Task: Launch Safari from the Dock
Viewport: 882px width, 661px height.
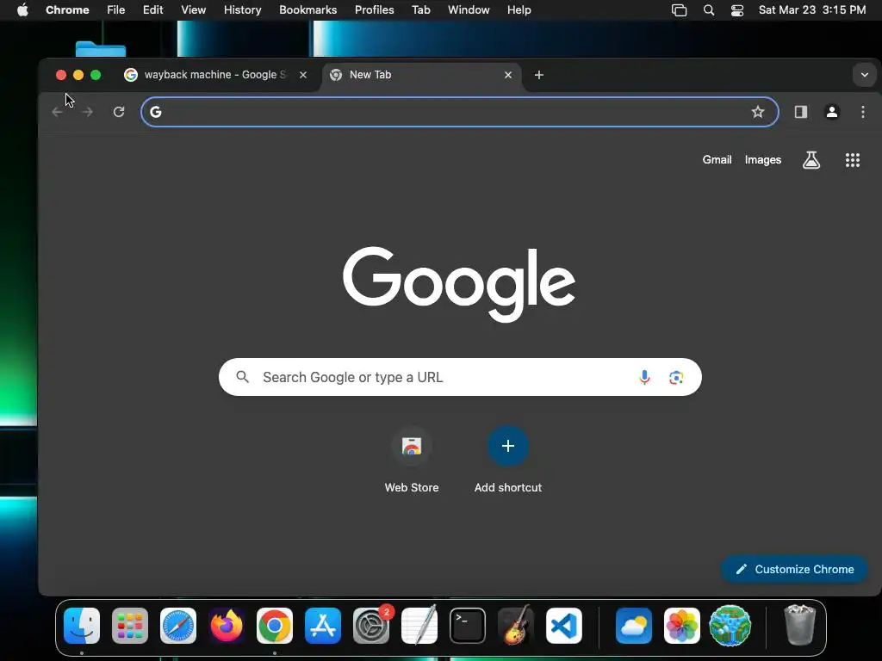Action: [x=178, y=626]
